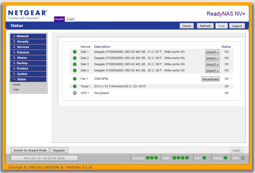Open the Help button
Screen dimensions: 255x173
point(221,26)
